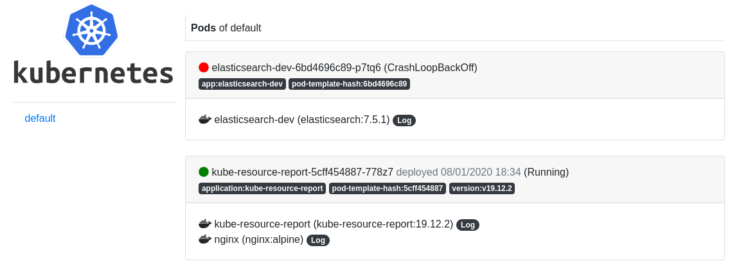The image size is (732, 266).
Task: Click the deployed 08/01/2020 18:34 timestamp
Action: tap(458, 172)
